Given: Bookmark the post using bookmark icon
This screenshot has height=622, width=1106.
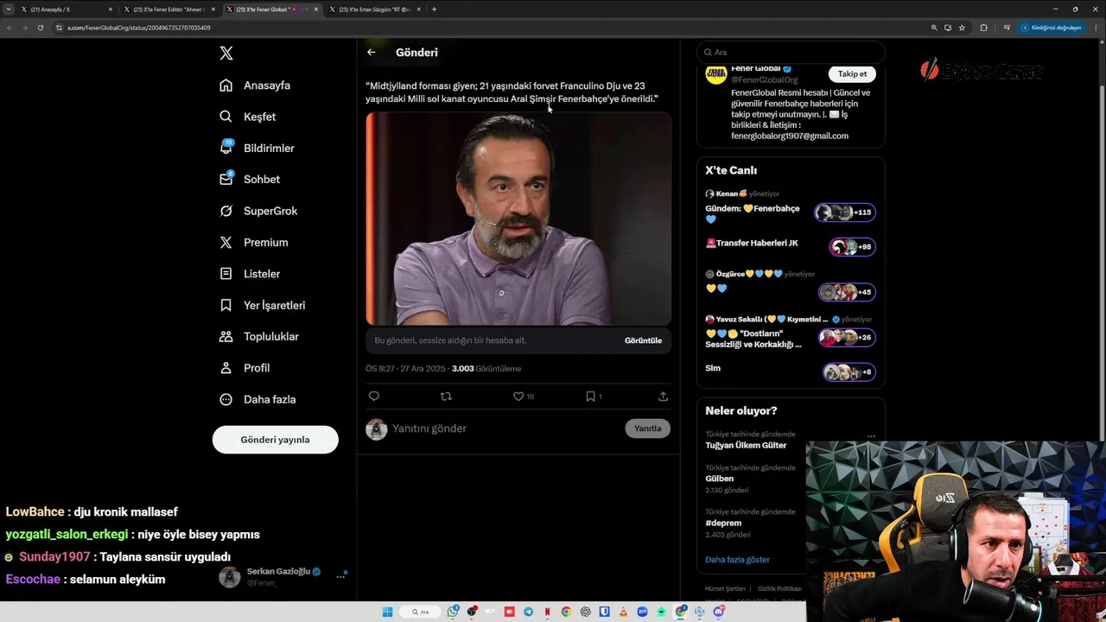Looking at the screenshot, I should (591, 397).
